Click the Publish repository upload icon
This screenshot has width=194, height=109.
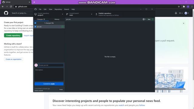96,14
